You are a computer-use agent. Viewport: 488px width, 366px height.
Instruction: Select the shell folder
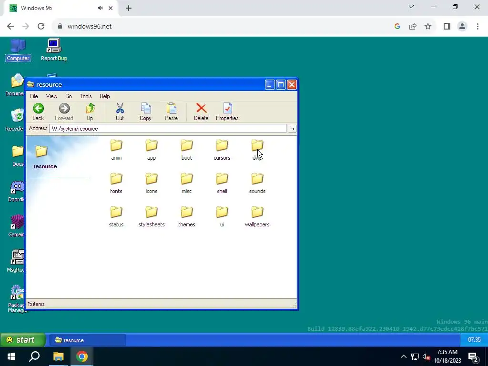[222, 183]
